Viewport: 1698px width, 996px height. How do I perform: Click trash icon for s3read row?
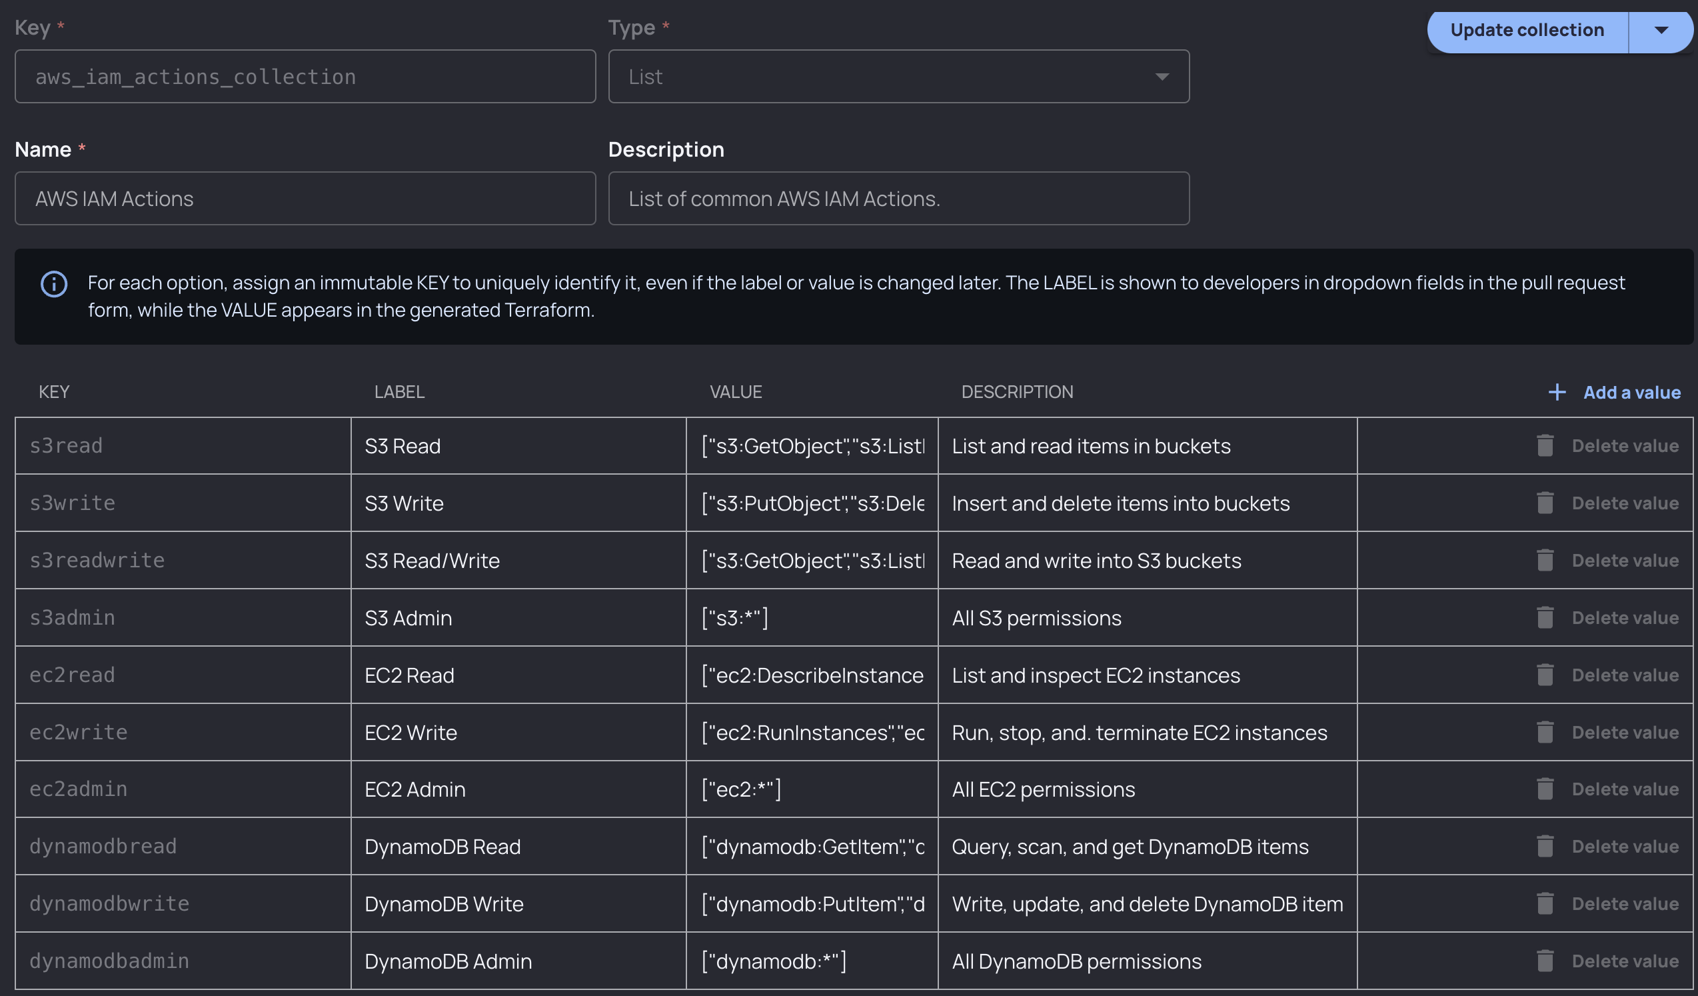tap(1545, 445)
